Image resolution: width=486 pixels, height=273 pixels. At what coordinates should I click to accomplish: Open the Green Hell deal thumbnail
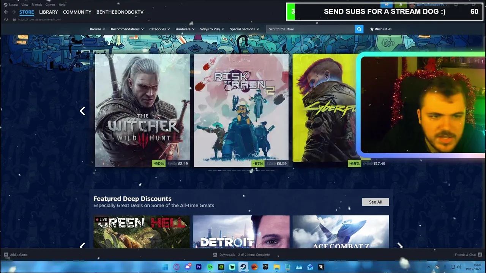pyautogui.click(x=141, y=232)
